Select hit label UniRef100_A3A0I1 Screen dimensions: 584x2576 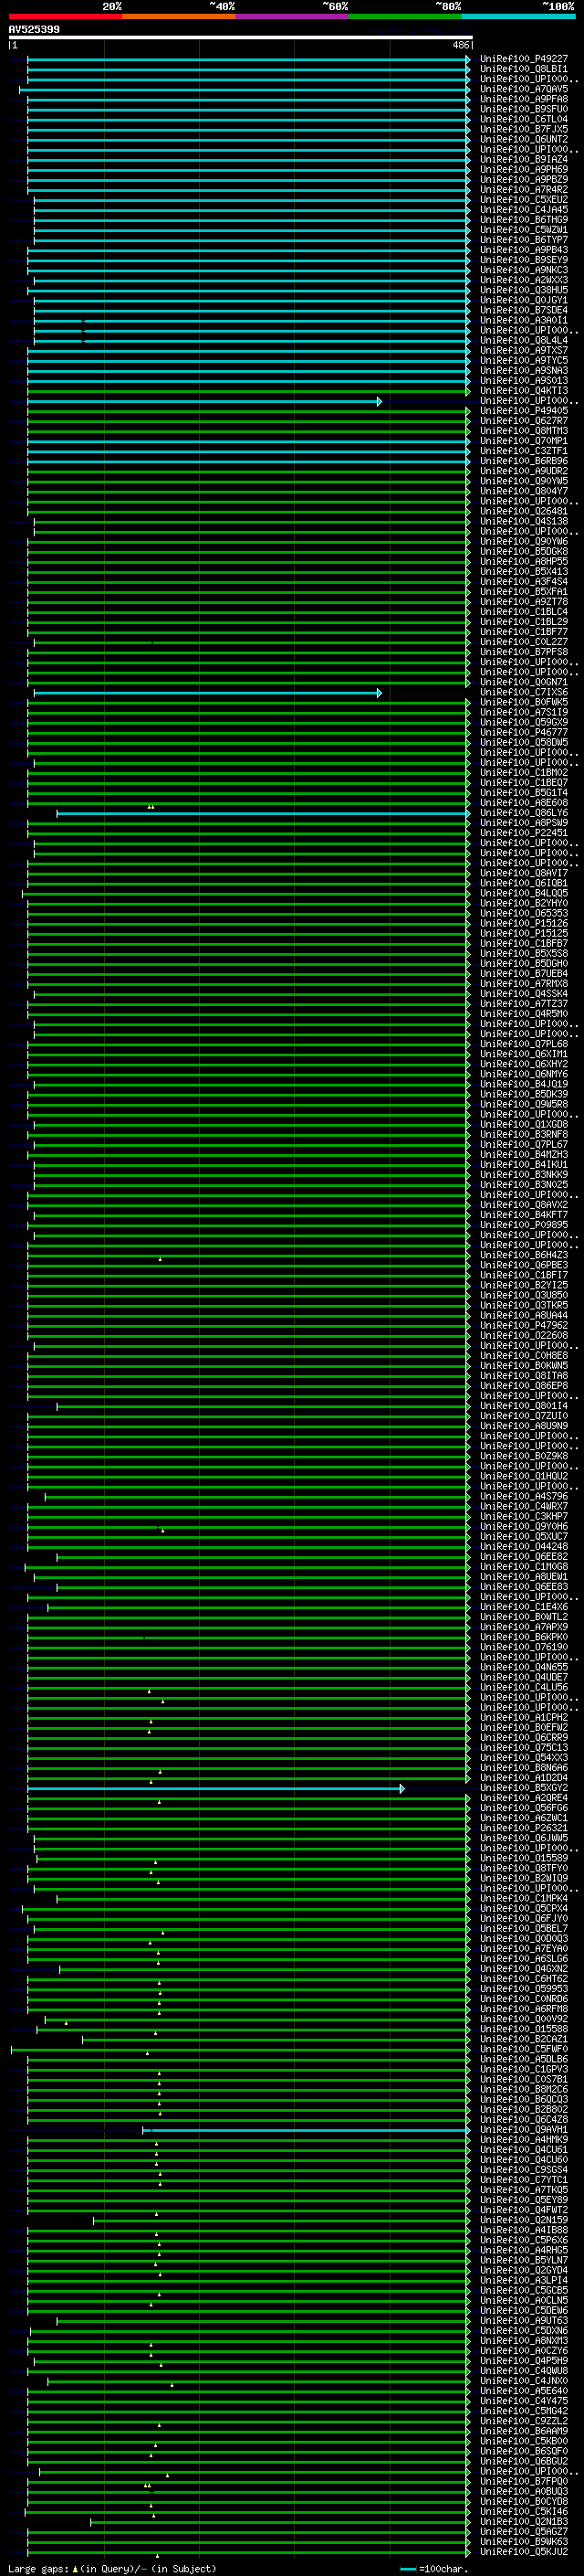click(x=524, y=320)
